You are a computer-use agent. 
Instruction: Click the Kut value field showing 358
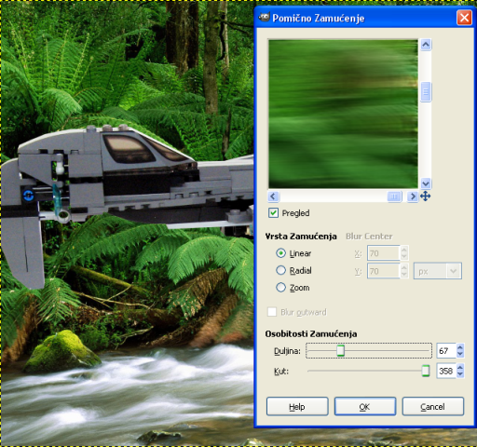click(446, 371)
